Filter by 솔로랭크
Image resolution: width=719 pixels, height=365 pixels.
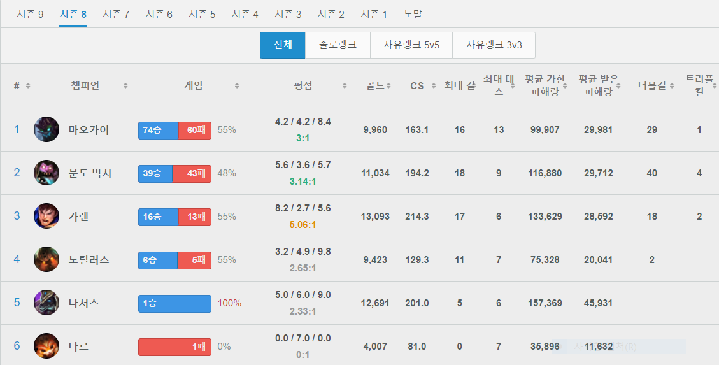[x=338, y=45]
